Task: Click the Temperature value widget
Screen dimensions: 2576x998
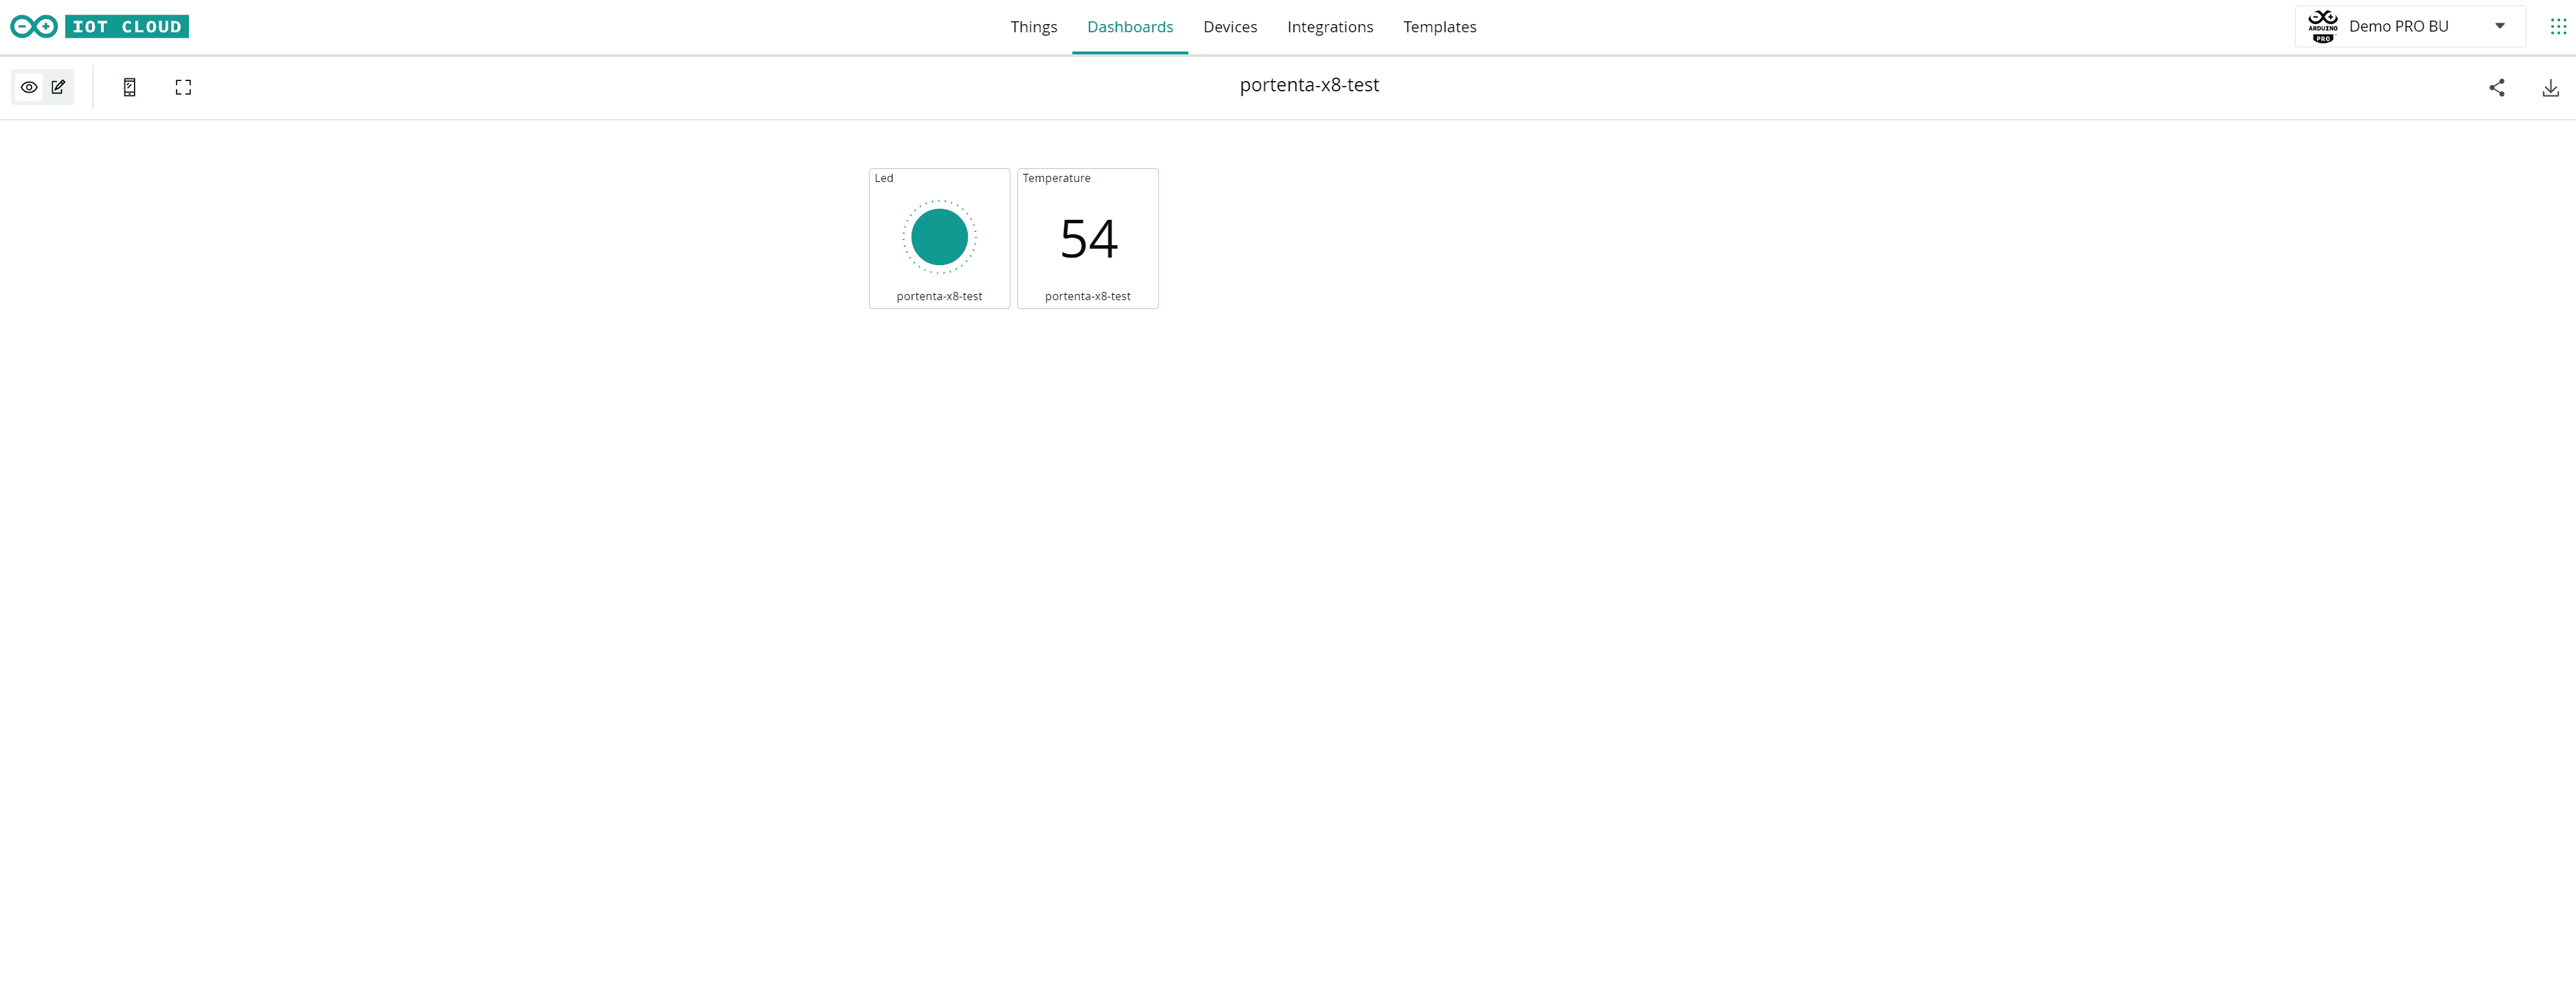Action: [x=1088, y=239]
